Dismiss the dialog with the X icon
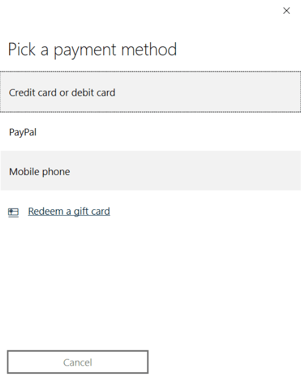Screen dimensions: 301x389 (287, 11)
